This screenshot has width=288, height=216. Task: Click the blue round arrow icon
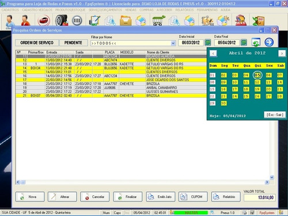269,42
